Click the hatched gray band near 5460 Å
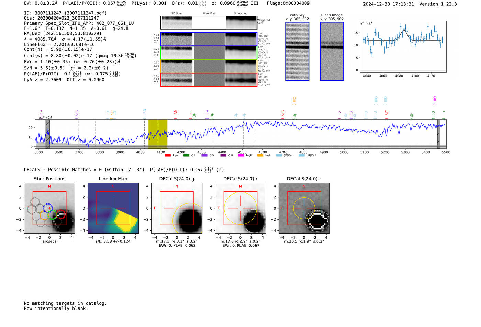This screenshot has height=327, width=481. tap(438, 134)
